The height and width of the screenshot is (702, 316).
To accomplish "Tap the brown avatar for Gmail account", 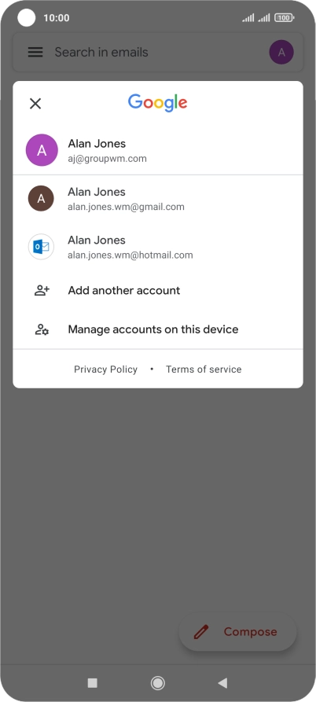I will pos(41,198).
